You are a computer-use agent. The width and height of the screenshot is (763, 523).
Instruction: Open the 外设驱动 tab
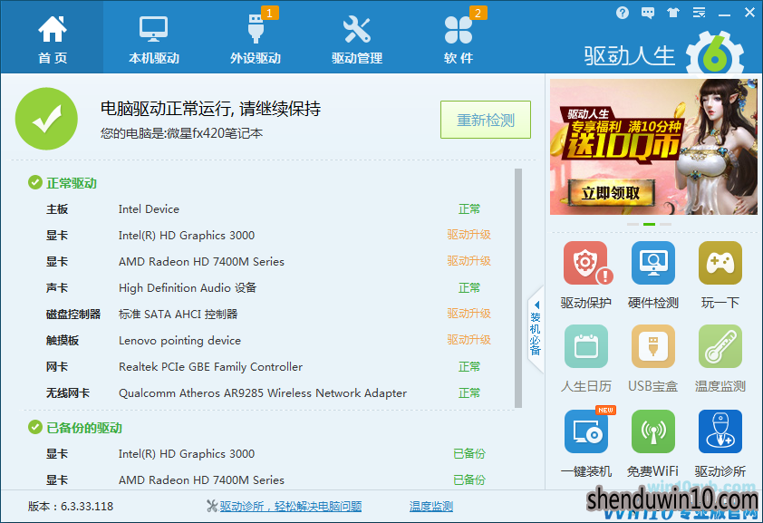tap(256, 38)
